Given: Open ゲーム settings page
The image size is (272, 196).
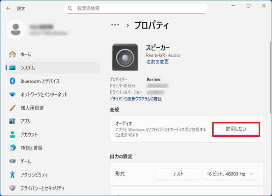Looking at the screenshot, I should tap(52, 161).
